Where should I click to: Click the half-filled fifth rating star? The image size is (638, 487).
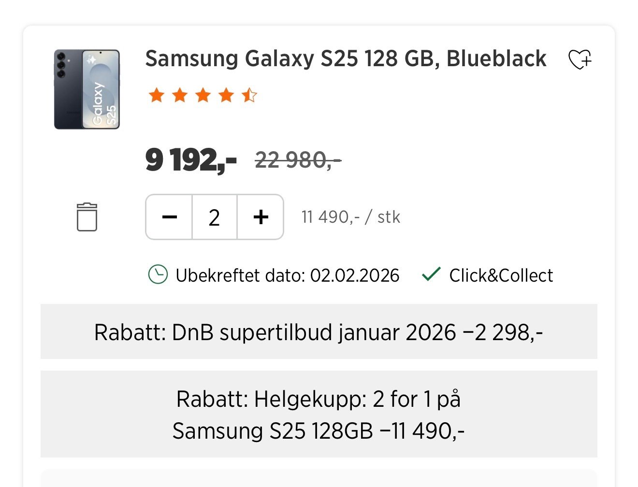click(x=249, y=95)
